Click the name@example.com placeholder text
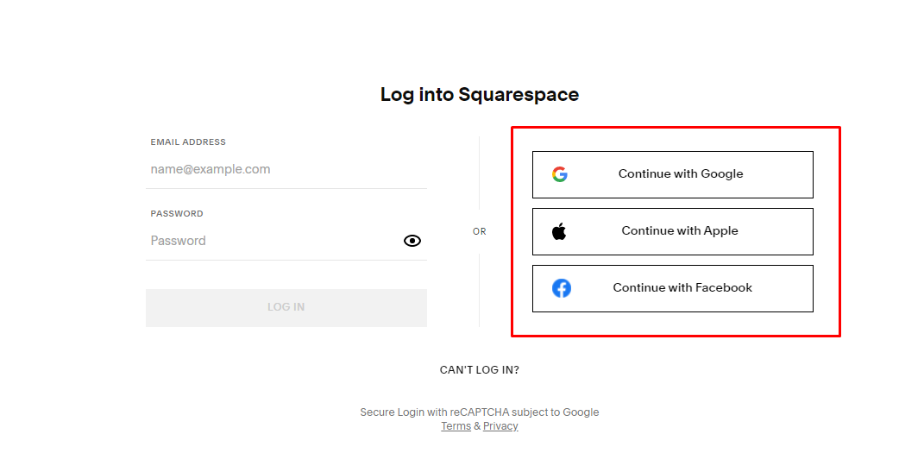Image resolution: width=924 pixels, height=453 pixels. (211, 170)
